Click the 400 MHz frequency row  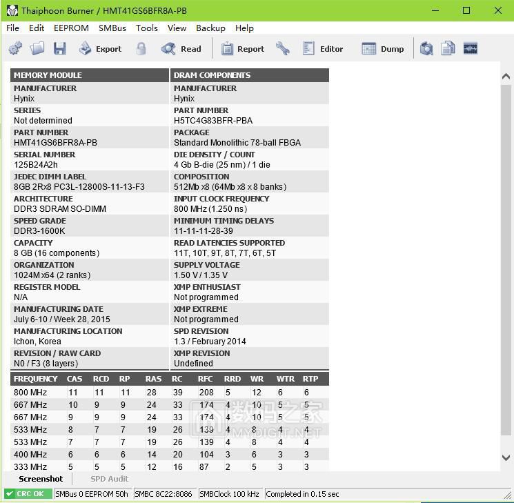[170, 454]
